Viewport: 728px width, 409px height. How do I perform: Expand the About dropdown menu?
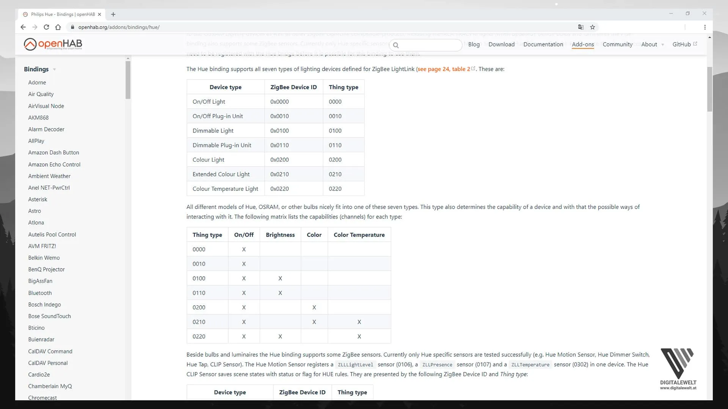tap(652, 44)
